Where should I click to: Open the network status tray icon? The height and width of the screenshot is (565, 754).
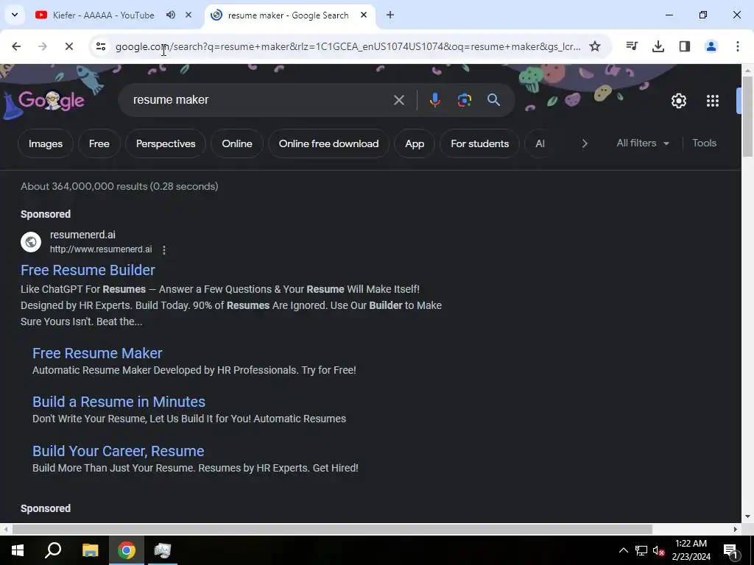641,550
